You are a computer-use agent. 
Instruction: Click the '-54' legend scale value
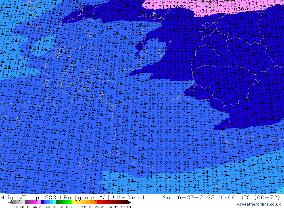[x=14, y=207]
